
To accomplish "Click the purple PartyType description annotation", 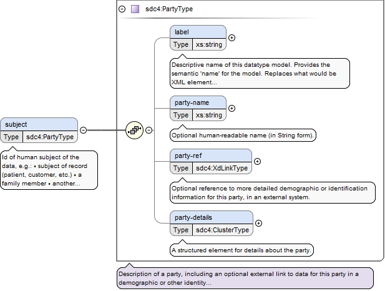I will 245,278.
